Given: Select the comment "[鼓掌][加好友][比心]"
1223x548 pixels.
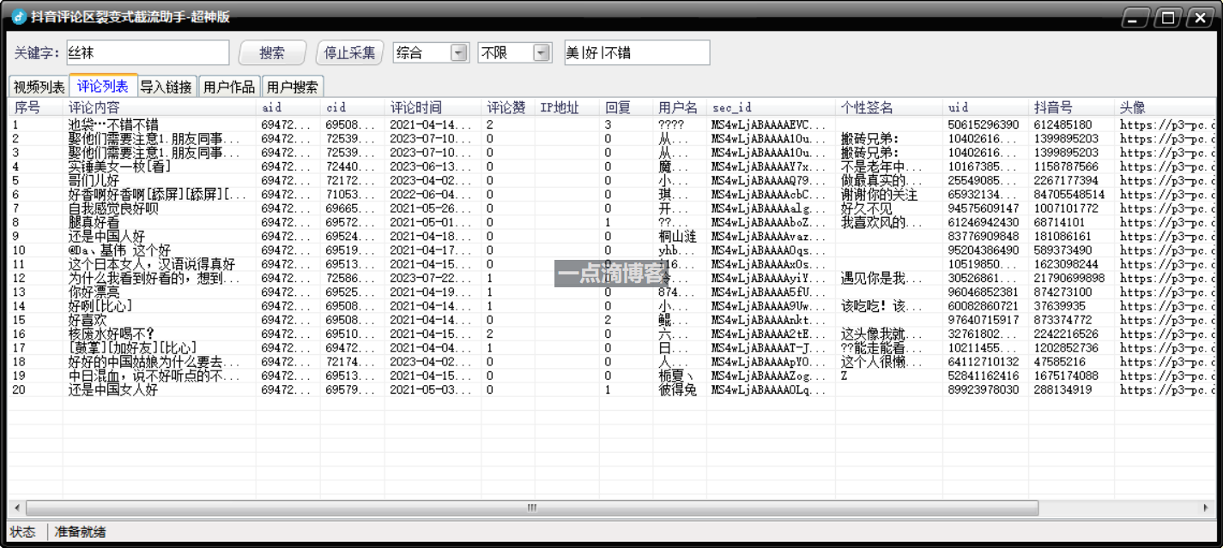Looking at the screenshot, I should (x=132, y=347).
